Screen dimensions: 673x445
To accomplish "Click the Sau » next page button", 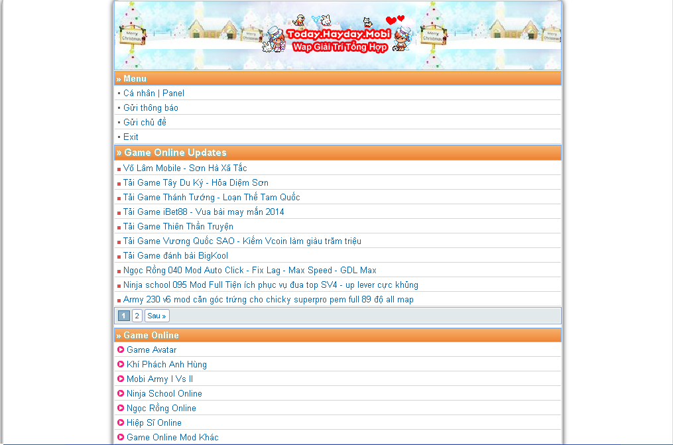I will [x=156, y=316].
